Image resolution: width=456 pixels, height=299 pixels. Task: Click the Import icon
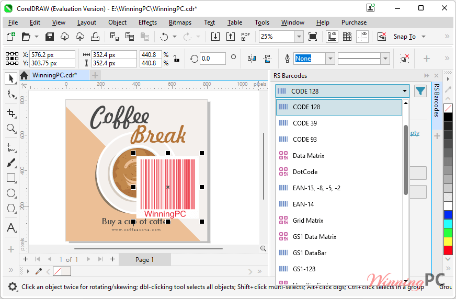coord(215,37)
